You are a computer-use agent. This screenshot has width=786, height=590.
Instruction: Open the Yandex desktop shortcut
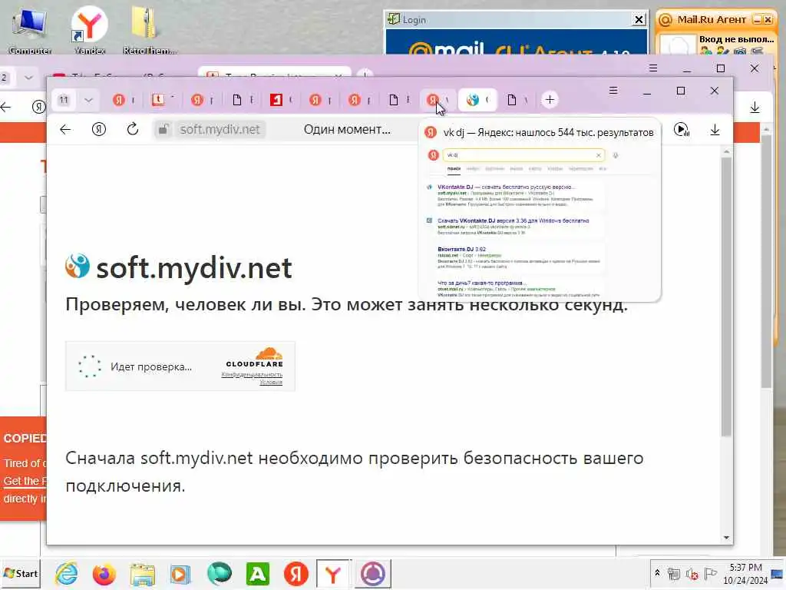[89, 31]
